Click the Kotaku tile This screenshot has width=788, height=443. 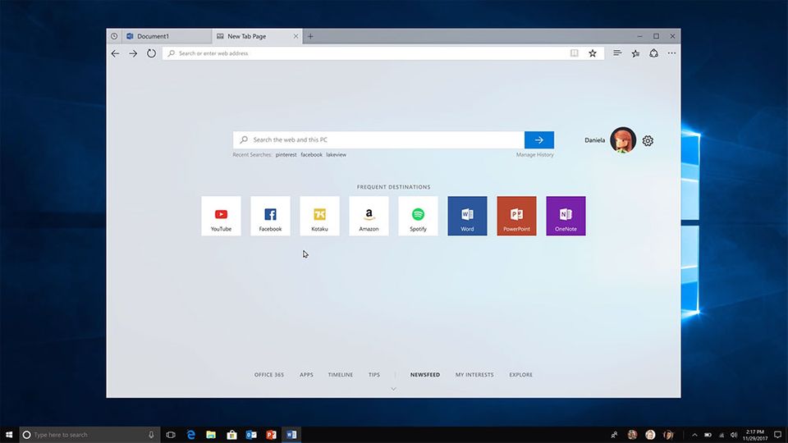tap(319, 216)
